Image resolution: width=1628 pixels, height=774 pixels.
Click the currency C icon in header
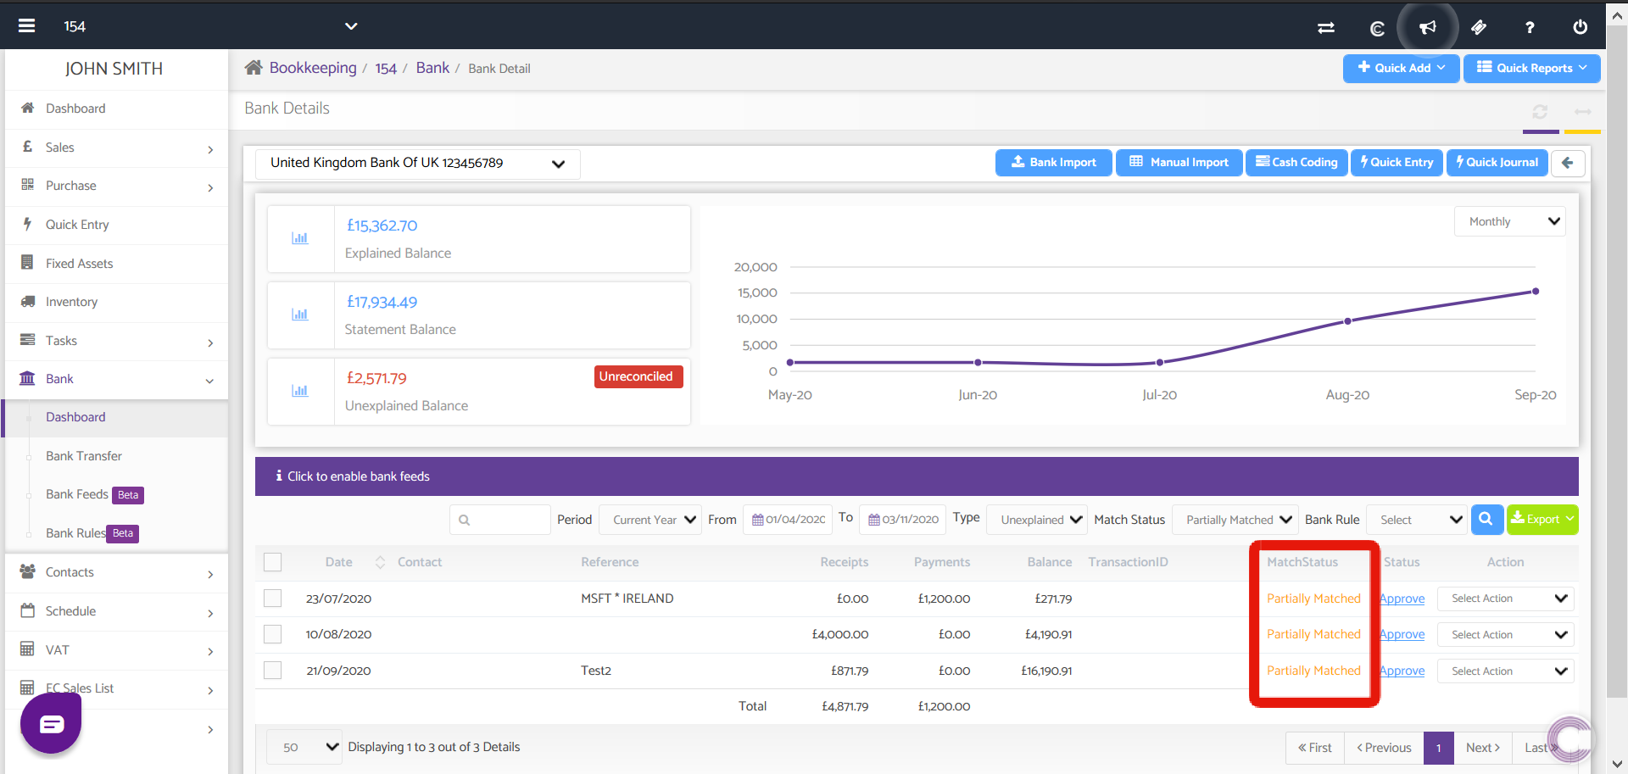tap(1377, 28)
